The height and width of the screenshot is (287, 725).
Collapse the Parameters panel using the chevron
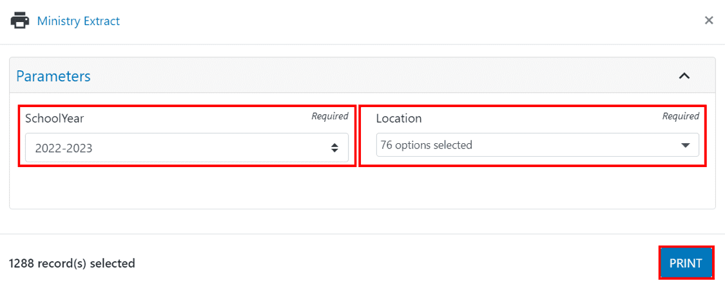pyautogui.click(x=684, y=75)
